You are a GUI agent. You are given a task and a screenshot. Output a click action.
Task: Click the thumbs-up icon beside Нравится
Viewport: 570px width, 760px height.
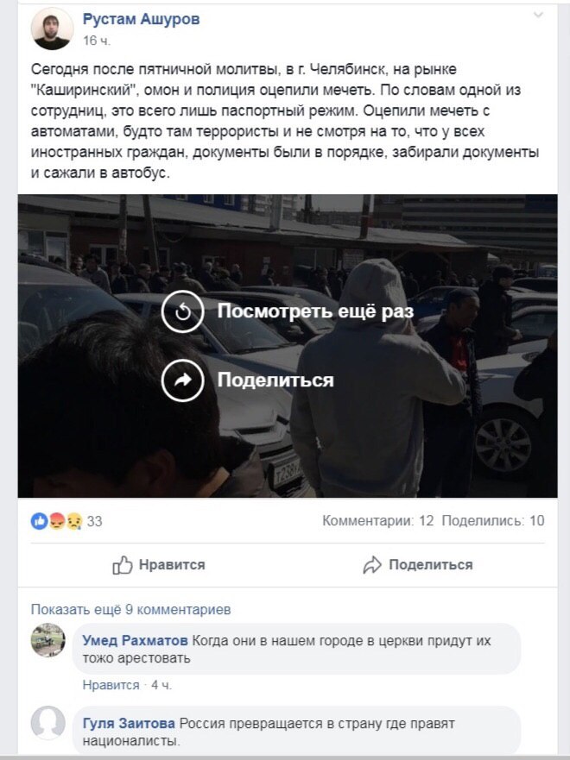click(x=123, y=565)
